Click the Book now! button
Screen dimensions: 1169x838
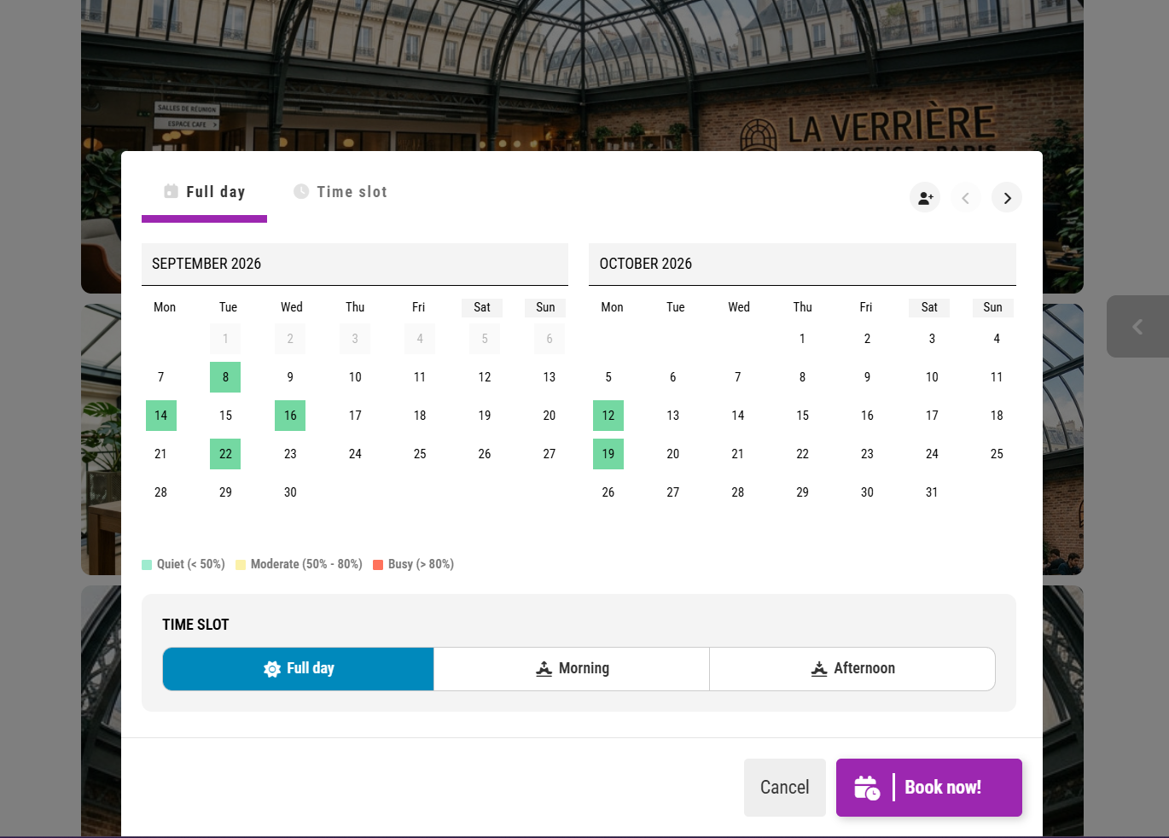[x=929, y=788]
